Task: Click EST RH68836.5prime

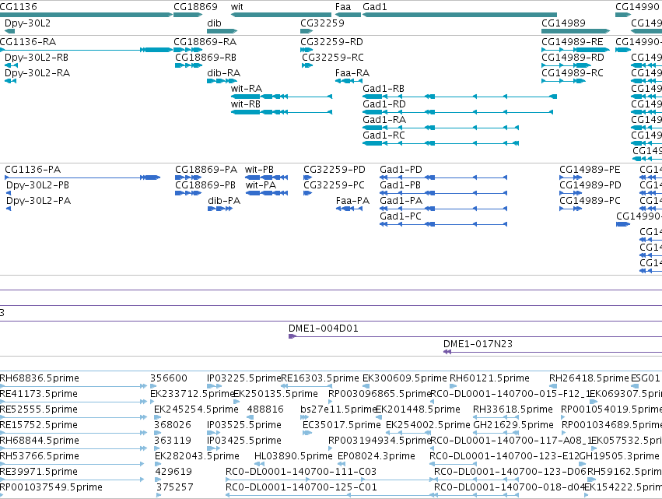Action: [x=73, y=386]
